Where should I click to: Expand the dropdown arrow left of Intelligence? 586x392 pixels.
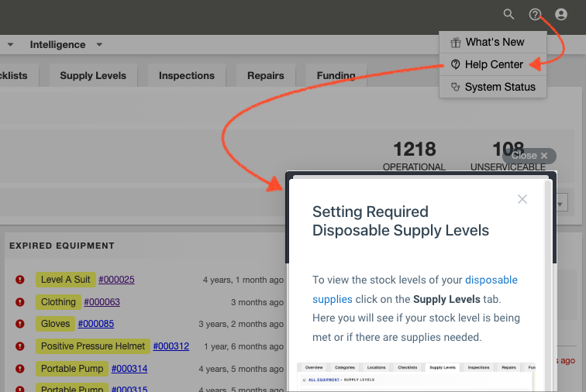click(10, 44)
